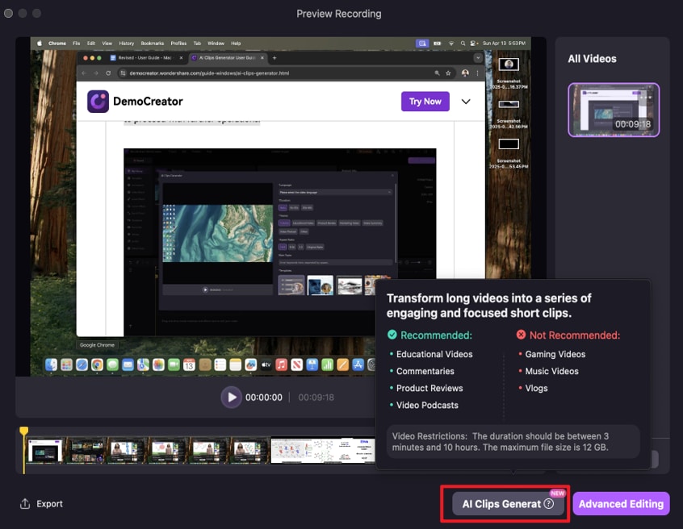Click "Educational Videos" in the tooltip
Screen dimensions: 683x529
(x=434, y=354)
